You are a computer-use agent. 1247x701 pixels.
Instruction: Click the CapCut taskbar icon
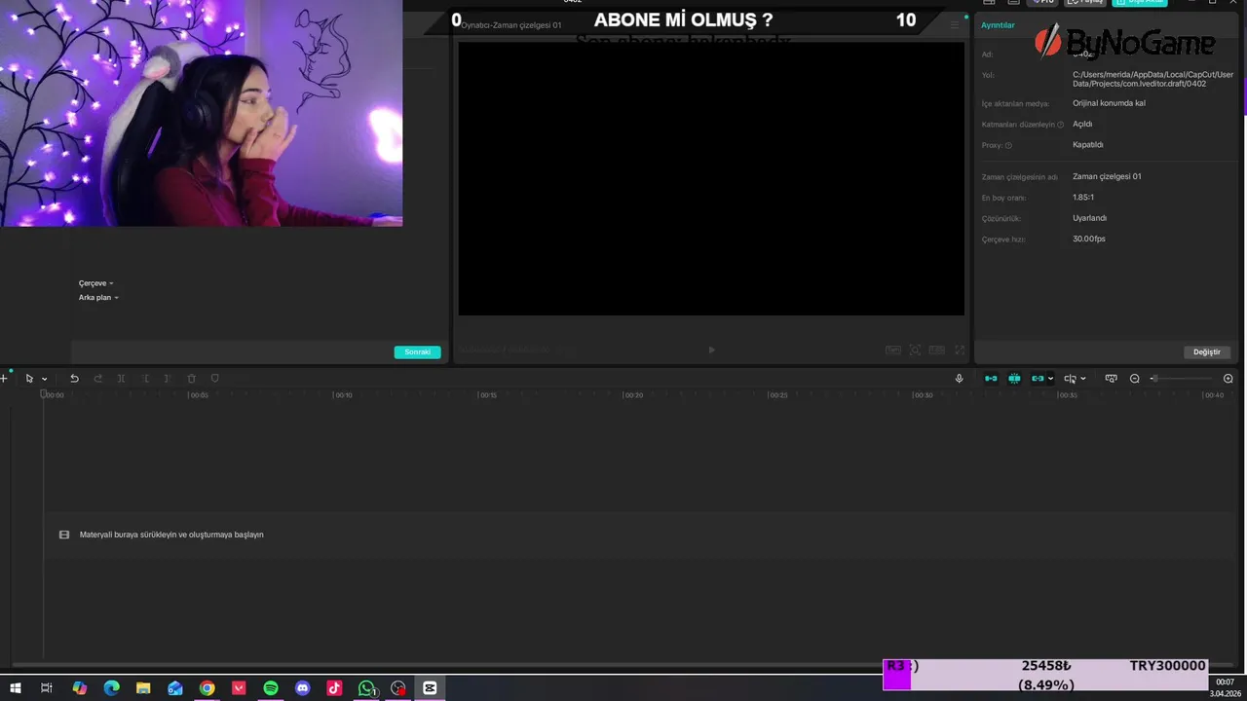[430, 688]
